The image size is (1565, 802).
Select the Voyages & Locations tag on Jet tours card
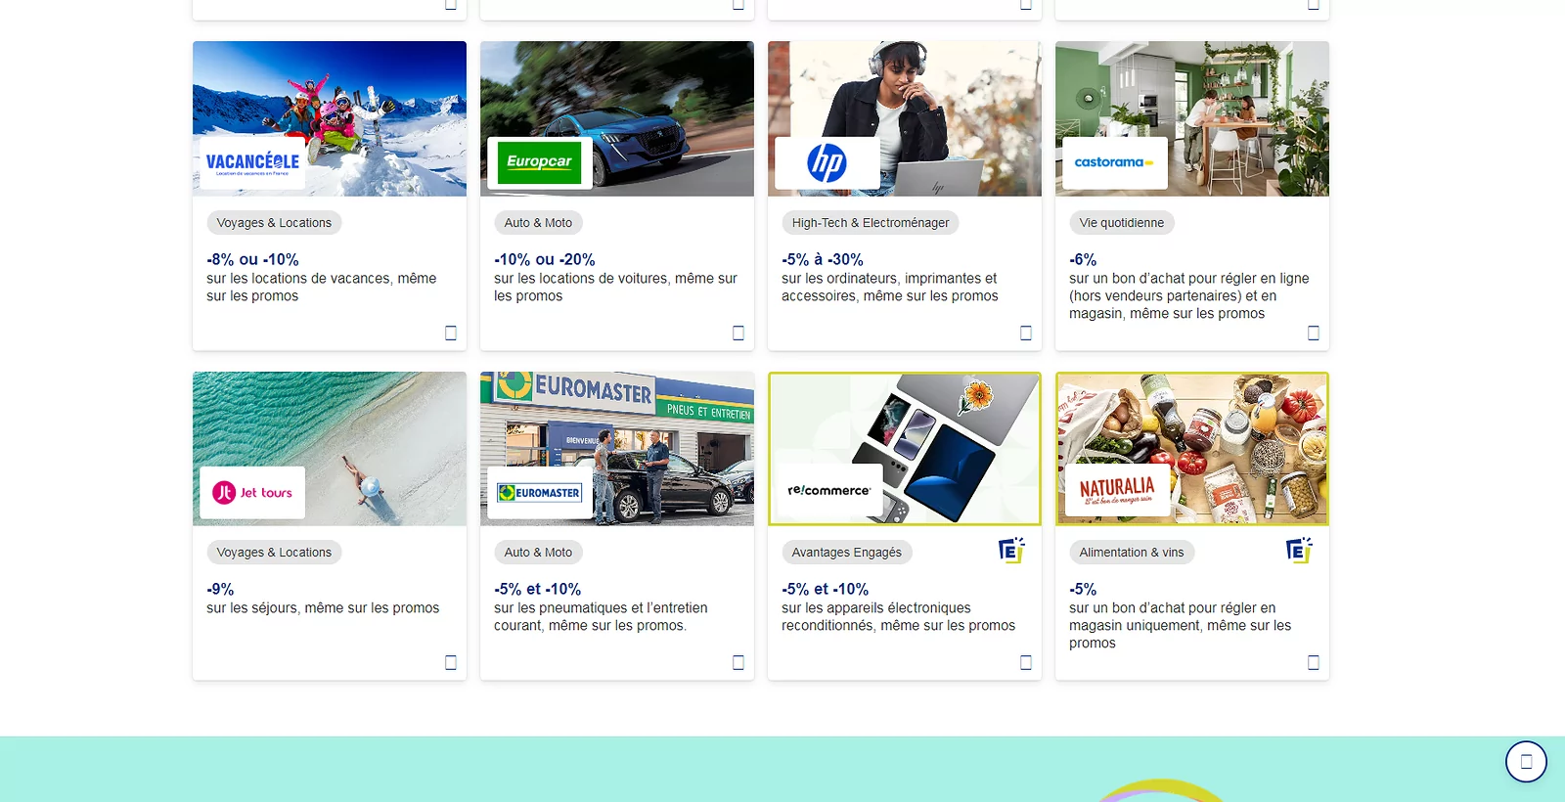click(x=274, y=553)
